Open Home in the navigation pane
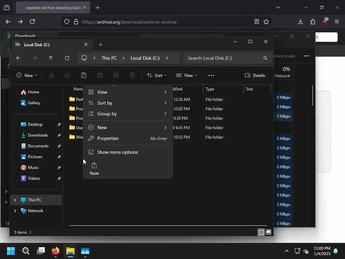 (x=36, y=92)
